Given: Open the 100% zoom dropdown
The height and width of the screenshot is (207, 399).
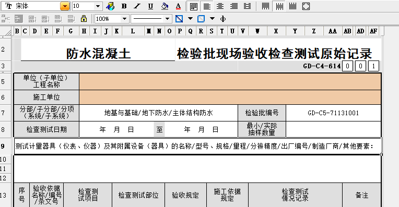Looking at the screenshot, I should click(124, 19).
